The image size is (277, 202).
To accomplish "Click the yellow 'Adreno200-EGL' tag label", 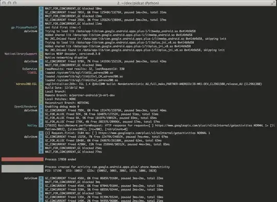I will tap(27, 84).
